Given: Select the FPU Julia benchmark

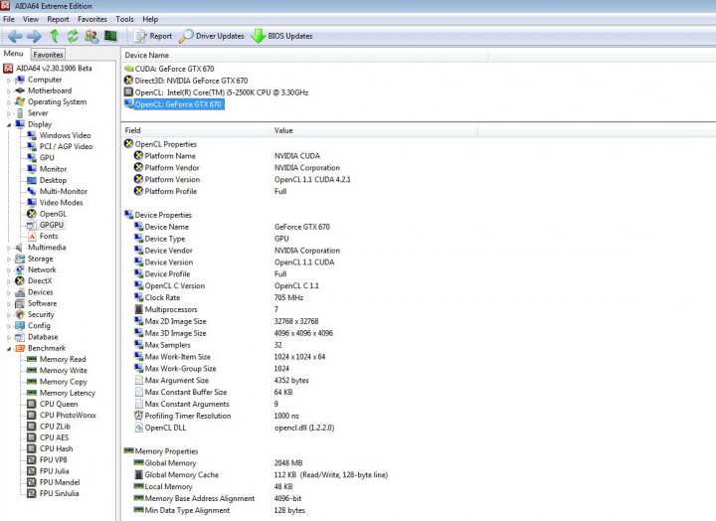Looking at the screenshot, I should coord(54,471).
